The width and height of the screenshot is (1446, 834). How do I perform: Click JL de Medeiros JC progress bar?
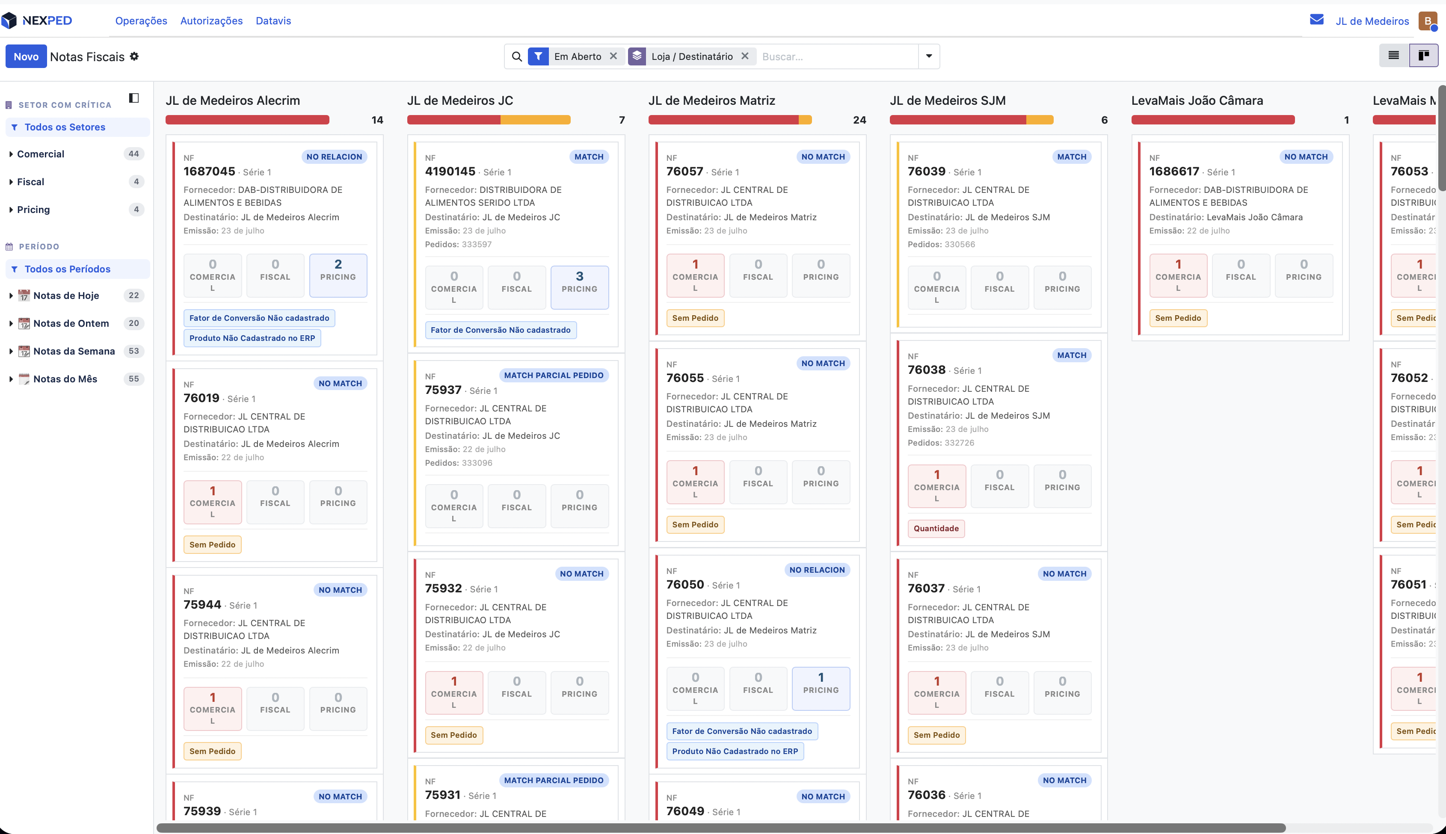[x=489, y=120]
